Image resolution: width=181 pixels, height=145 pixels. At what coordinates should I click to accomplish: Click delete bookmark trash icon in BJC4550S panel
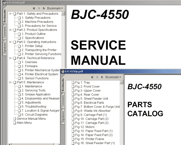(39, 8)
